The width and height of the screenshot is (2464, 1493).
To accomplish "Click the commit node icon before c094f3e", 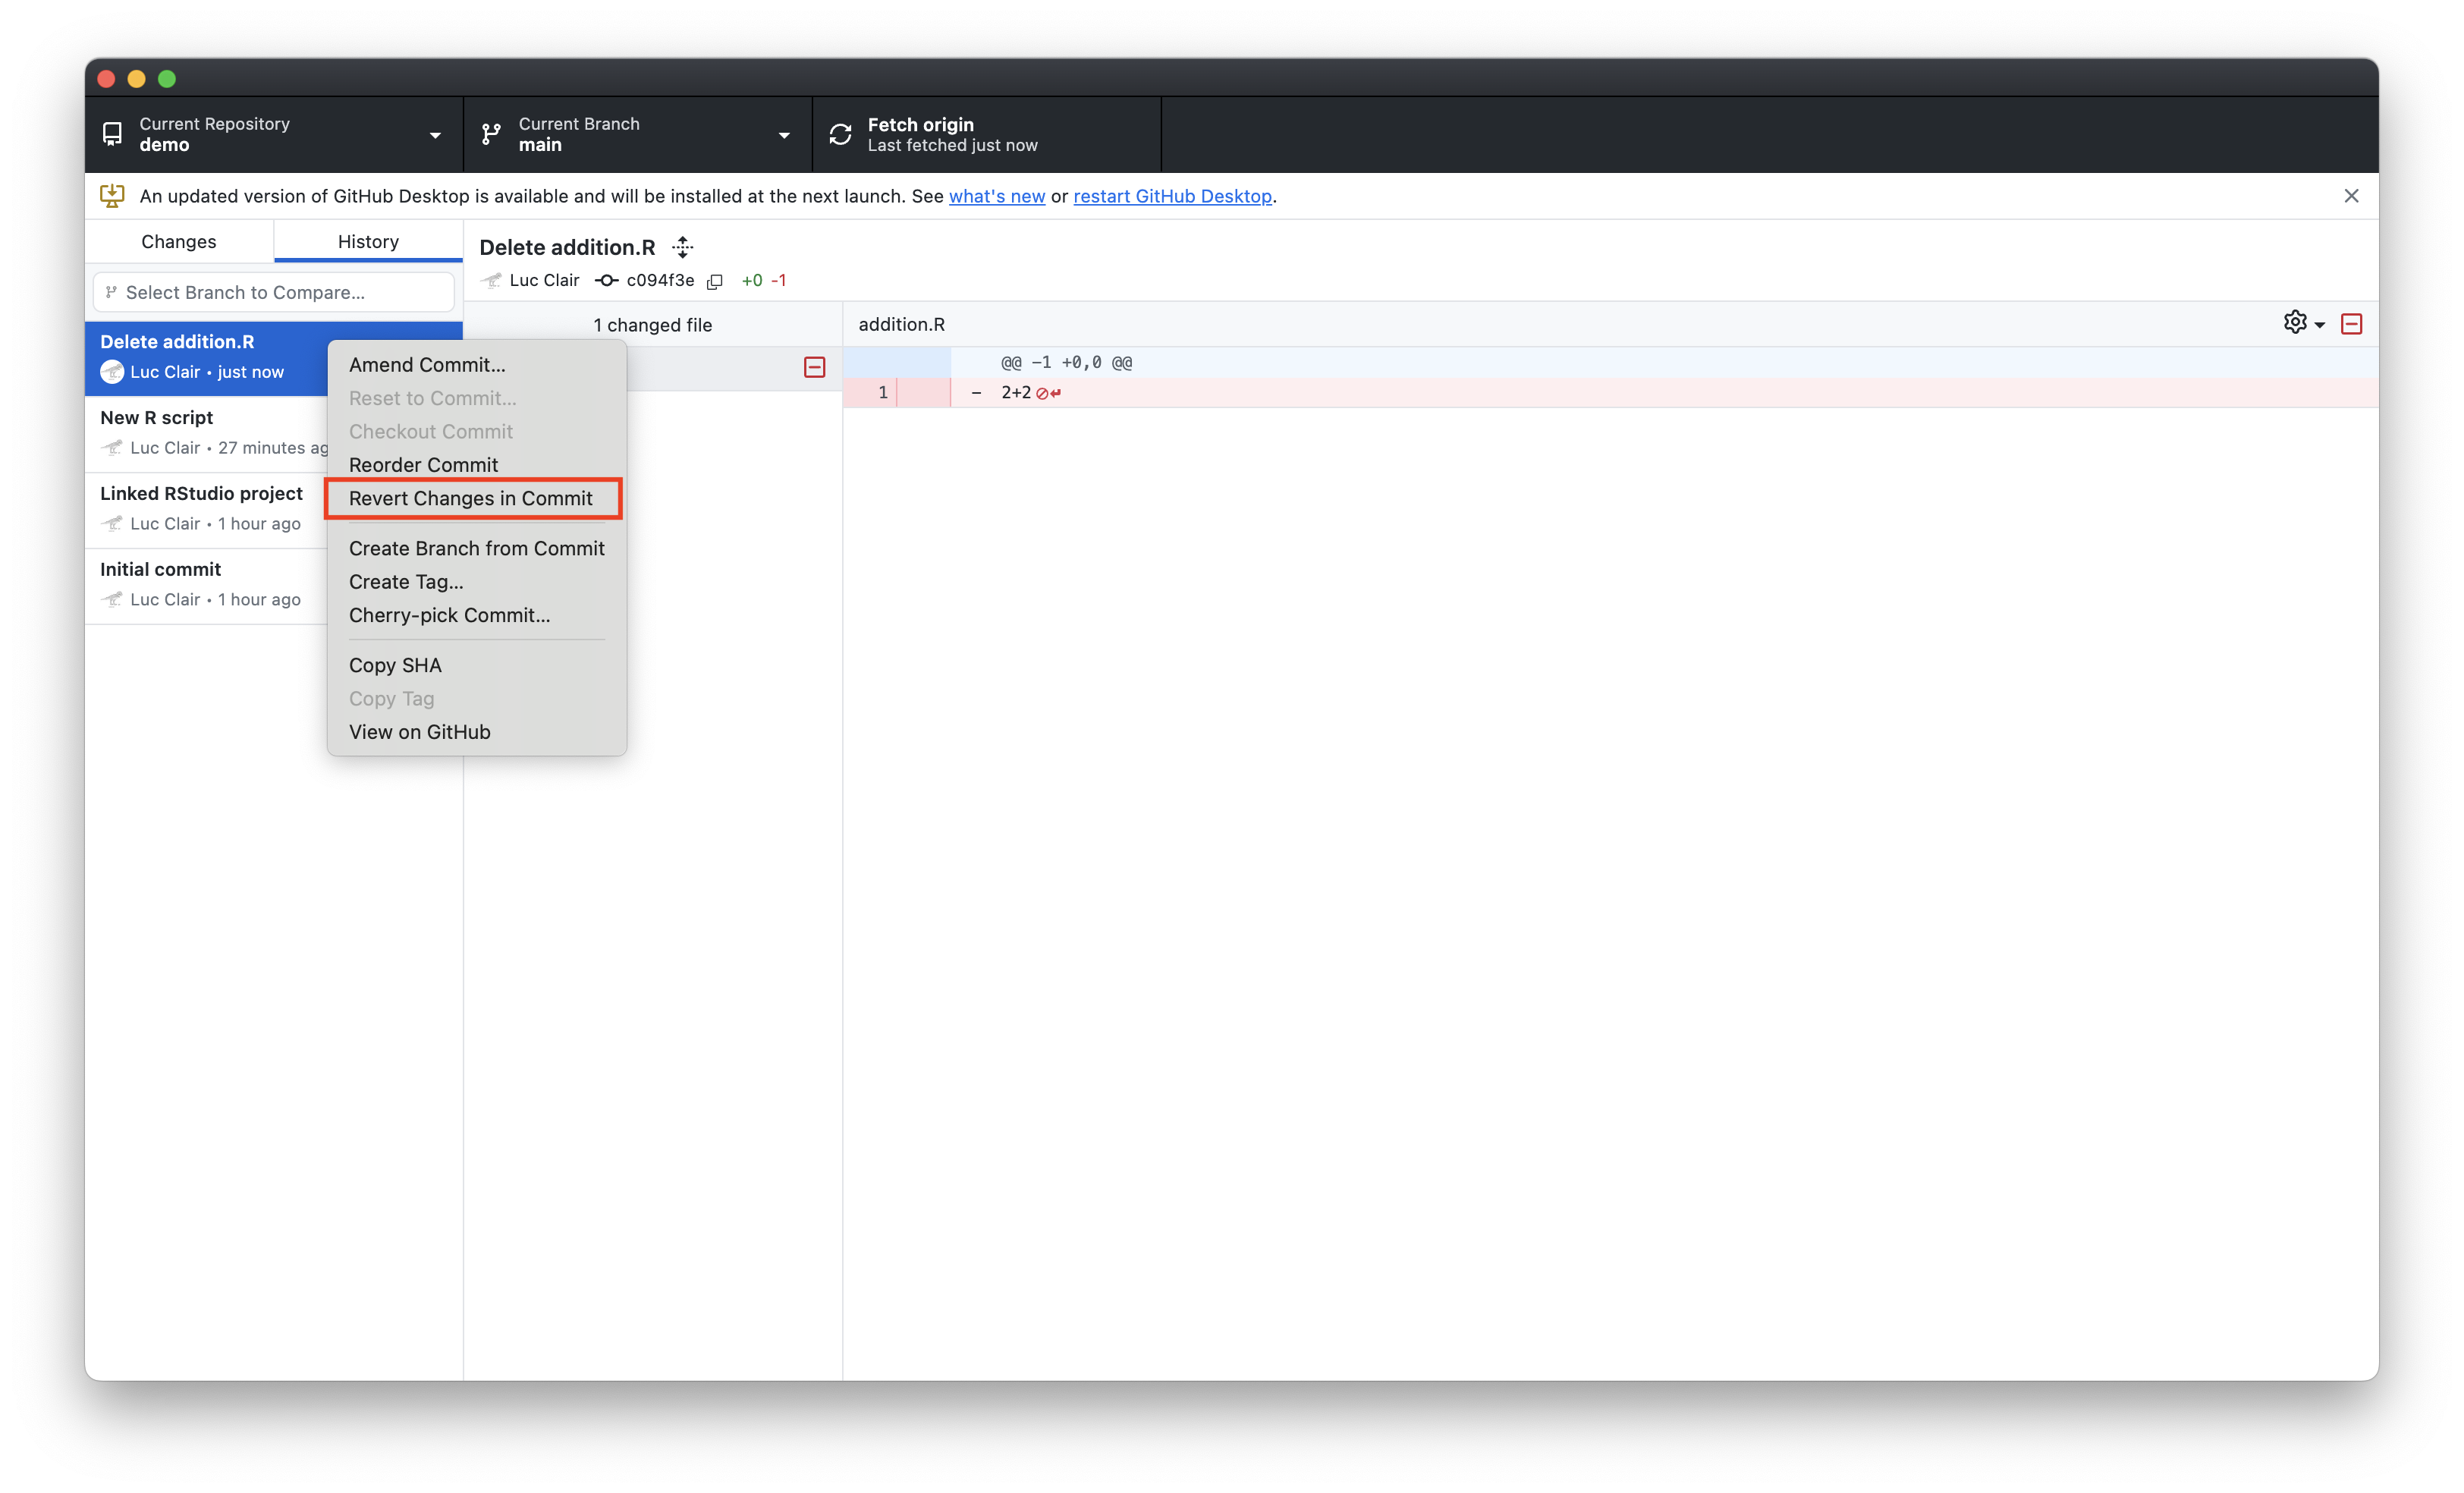I will point(606,281).
